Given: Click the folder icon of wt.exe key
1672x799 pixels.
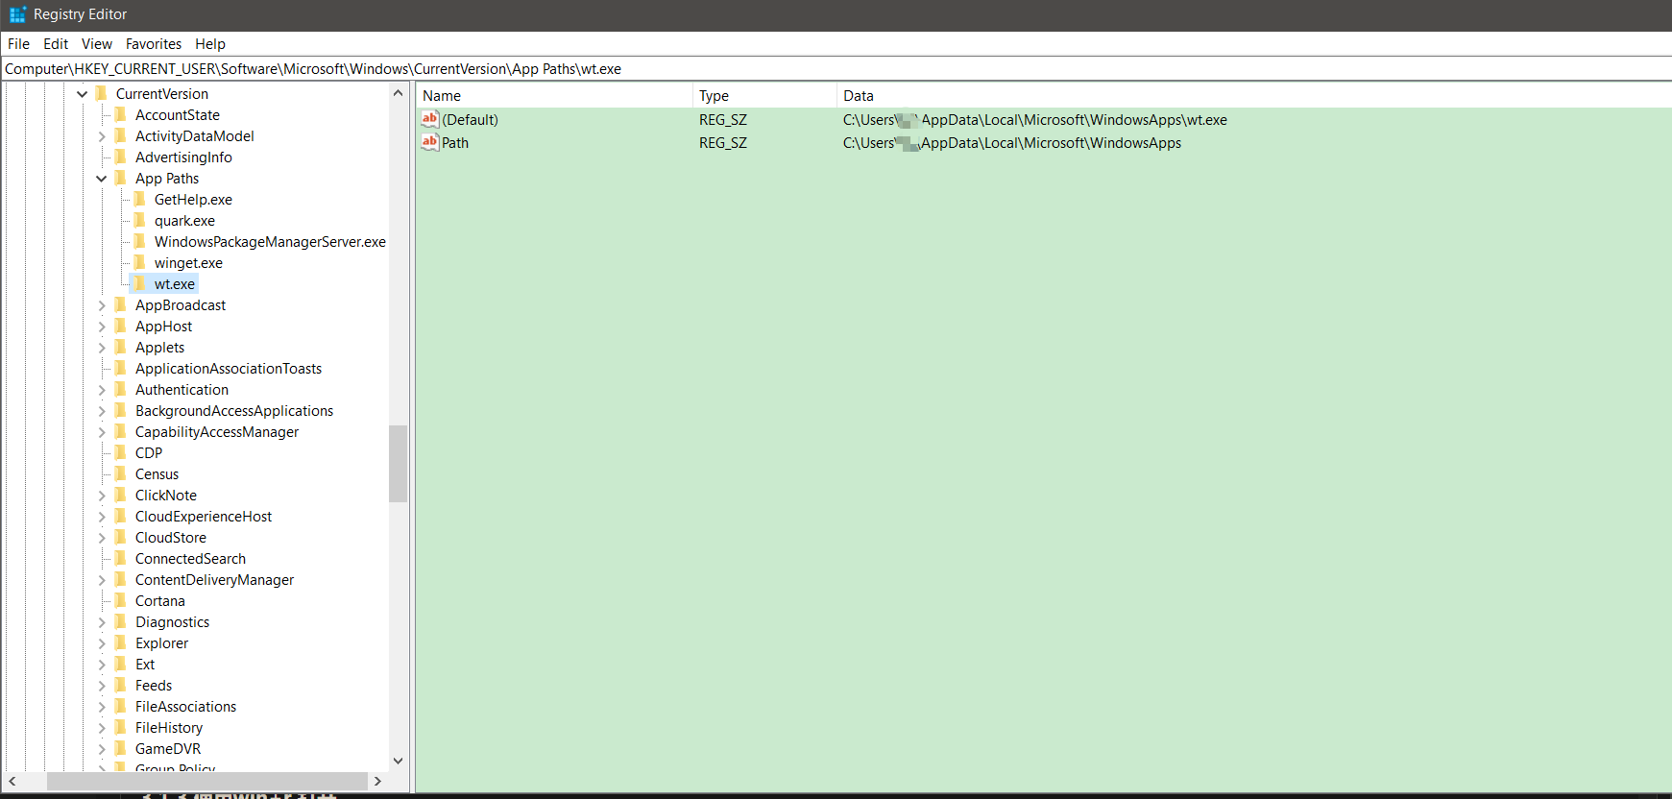Looking at the screenshot, I should pos(139,283).
